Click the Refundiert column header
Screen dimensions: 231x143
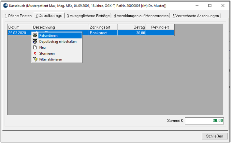pos(160,27)
